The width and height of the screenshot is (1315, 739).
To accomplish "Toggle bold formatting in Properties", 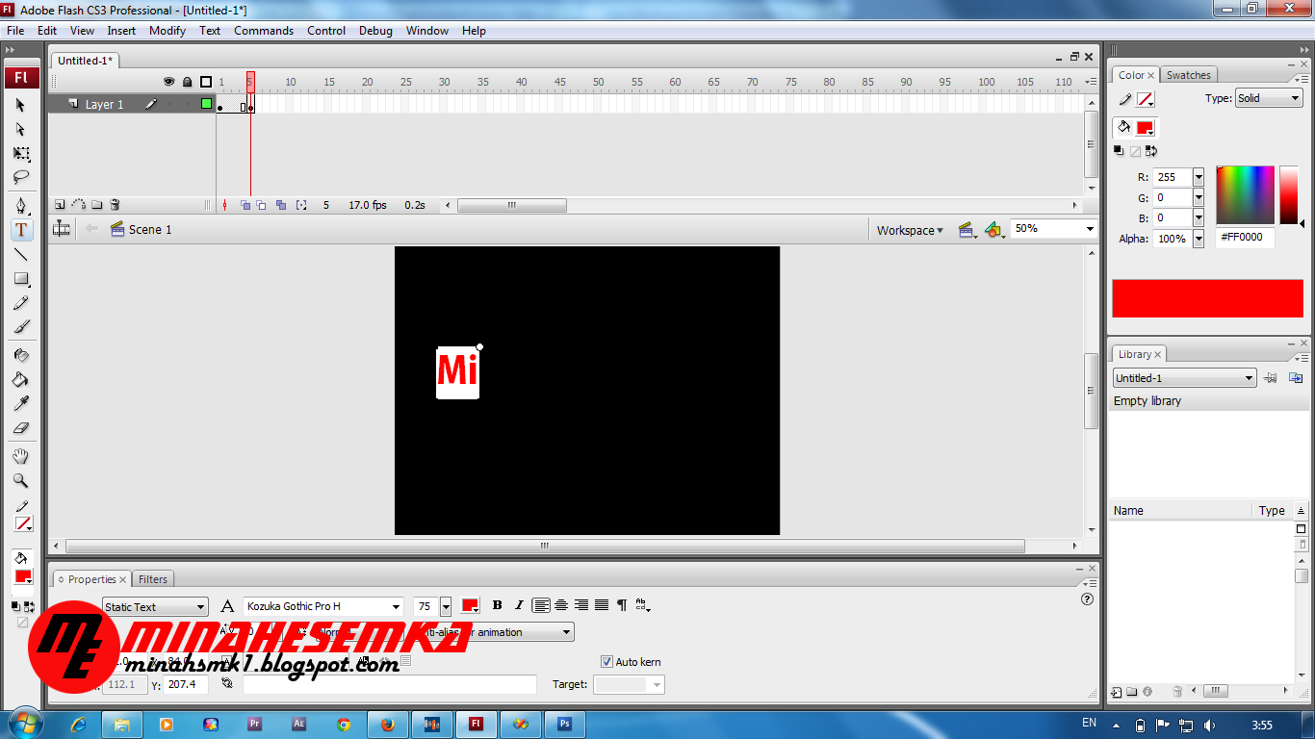I will click(497, 606).
